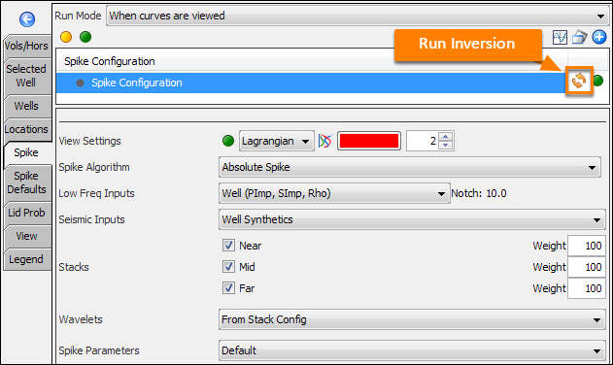Add a new configuration with the blue plus icon
This screenshot has height=365, width=613.
click(x=599, y=37)
